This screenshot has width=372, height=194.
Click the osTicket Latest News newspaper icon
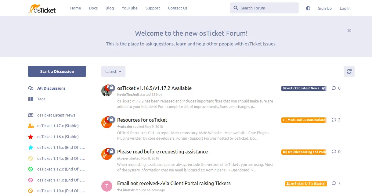(31, 115)
